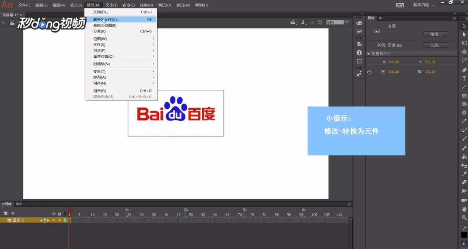Expand 时间轴(N) submenu
Image resolution: width=468 pixels, height=249 pixels.
(121, 64)
